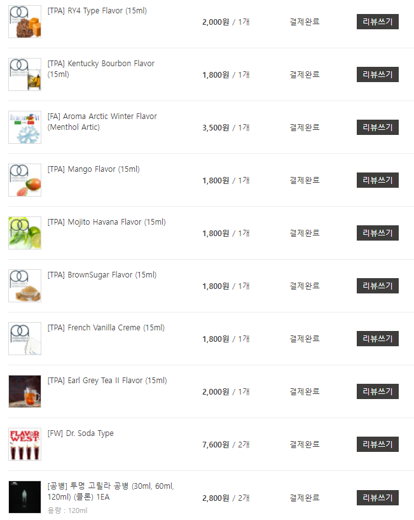Viewport: 414px width, 520px height.
Task: Open the [TPA] RY4 Type Flavor link
Action: [x=97, y=11]
